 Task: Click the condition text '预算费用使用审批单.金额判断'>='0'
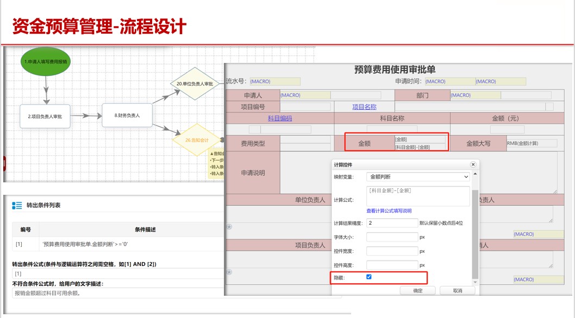click(x=85, y=244)
